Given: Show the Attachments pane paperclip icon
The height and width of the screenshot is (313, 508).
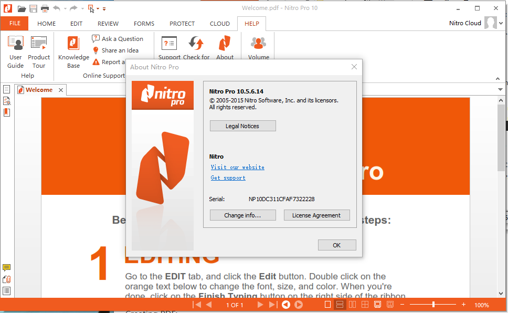Looking at the screenshot, I should point(7,279).
